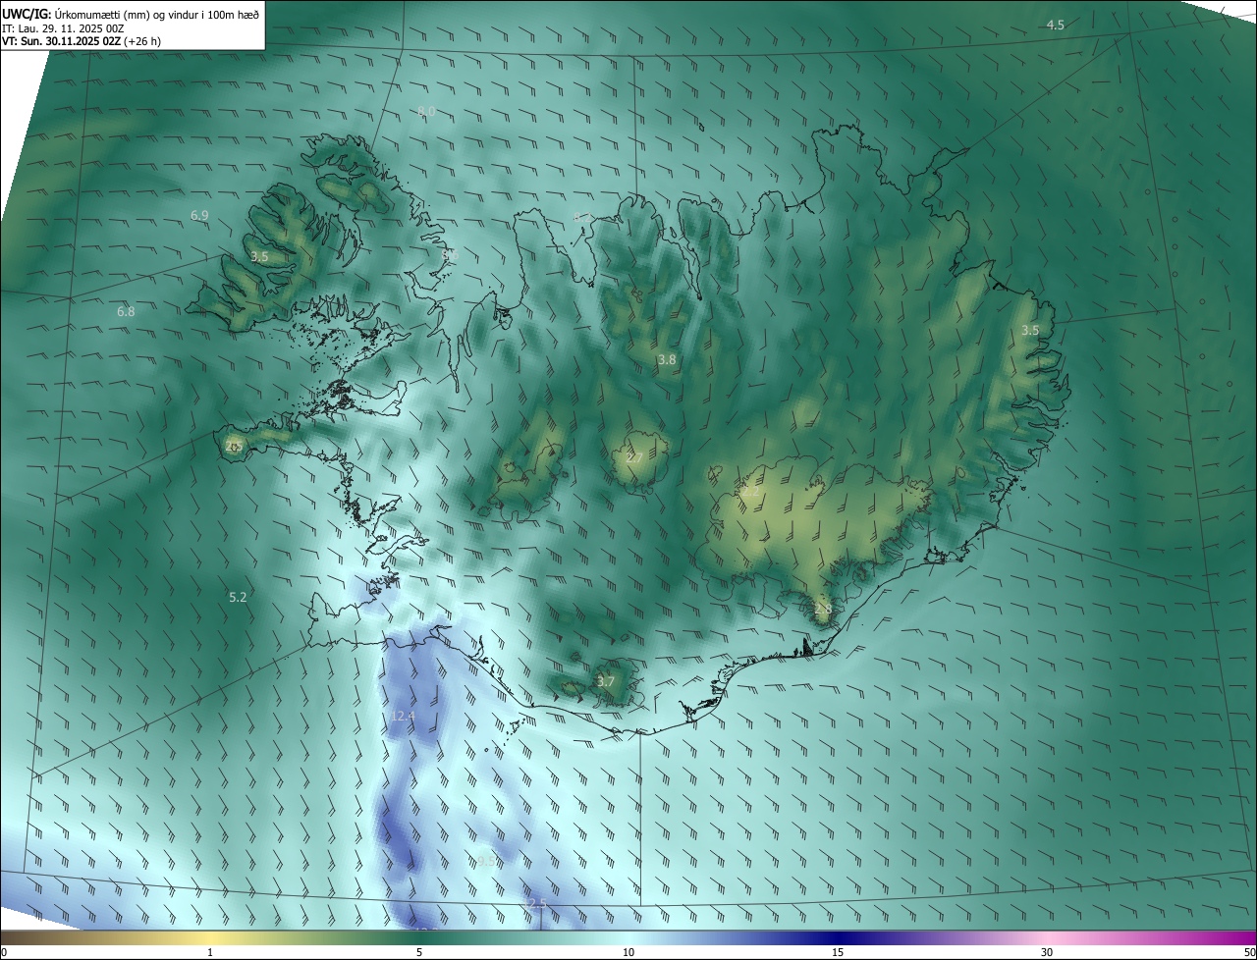Click the 2.5 value on Snæfellsnes peninsula tip
The image size is (1257, 960).
tap(233, 446)
